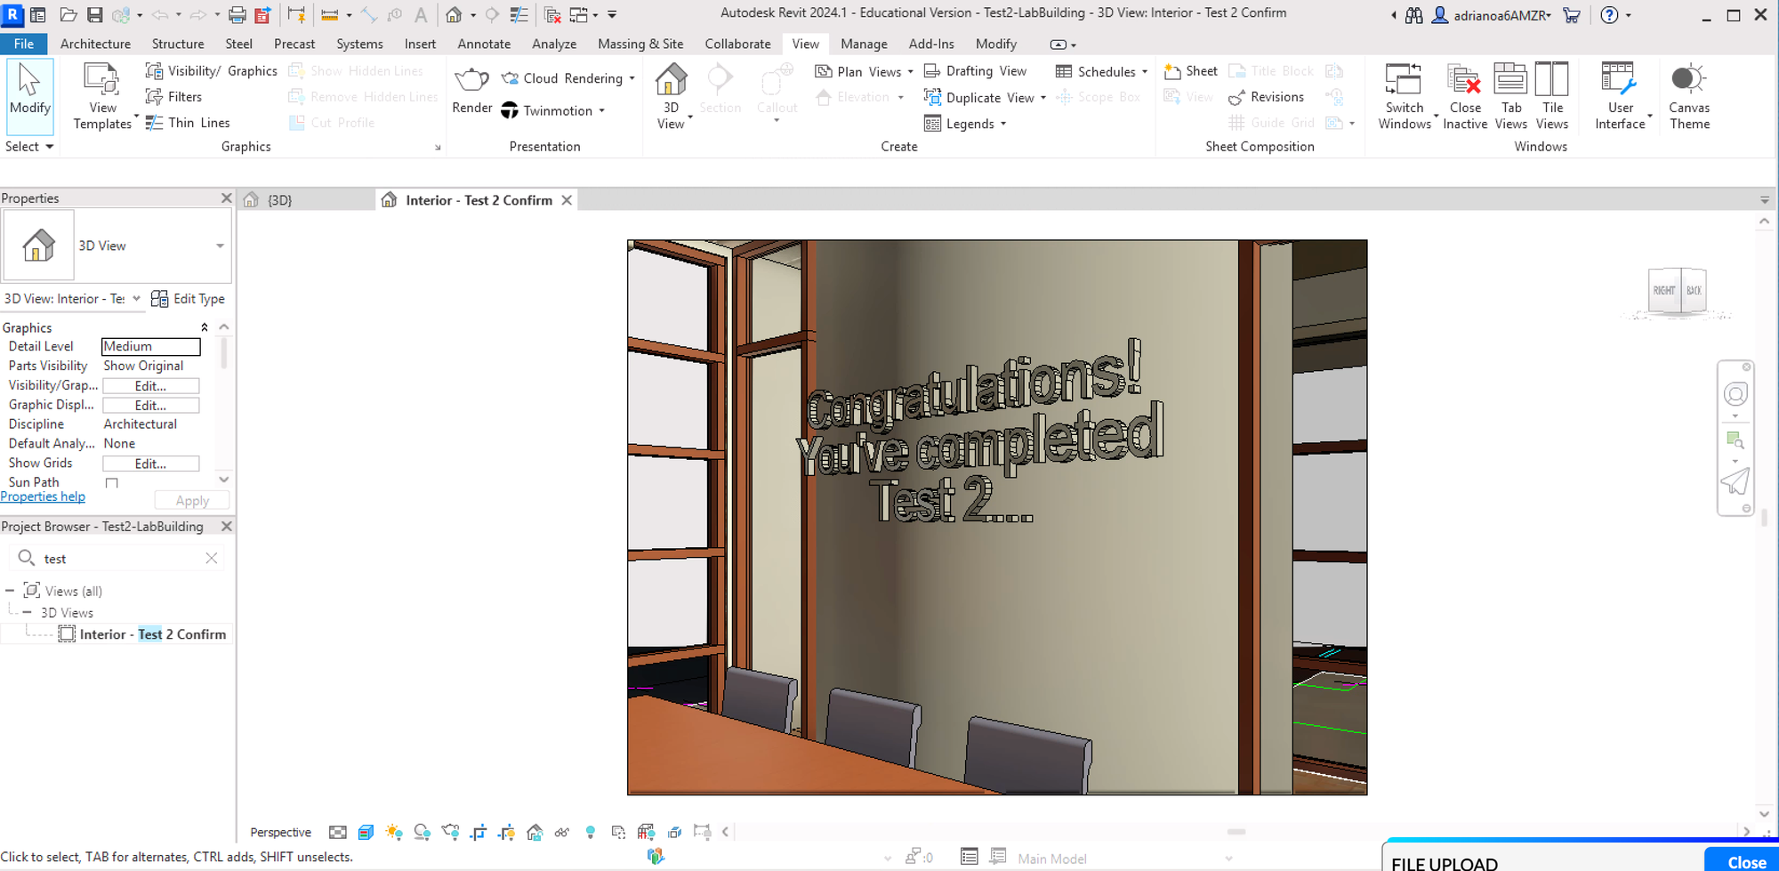Toggle Shadows in view control bar
Viewport: 1779px width, 871px height.
pyautogui.click(x=422, y=833)
